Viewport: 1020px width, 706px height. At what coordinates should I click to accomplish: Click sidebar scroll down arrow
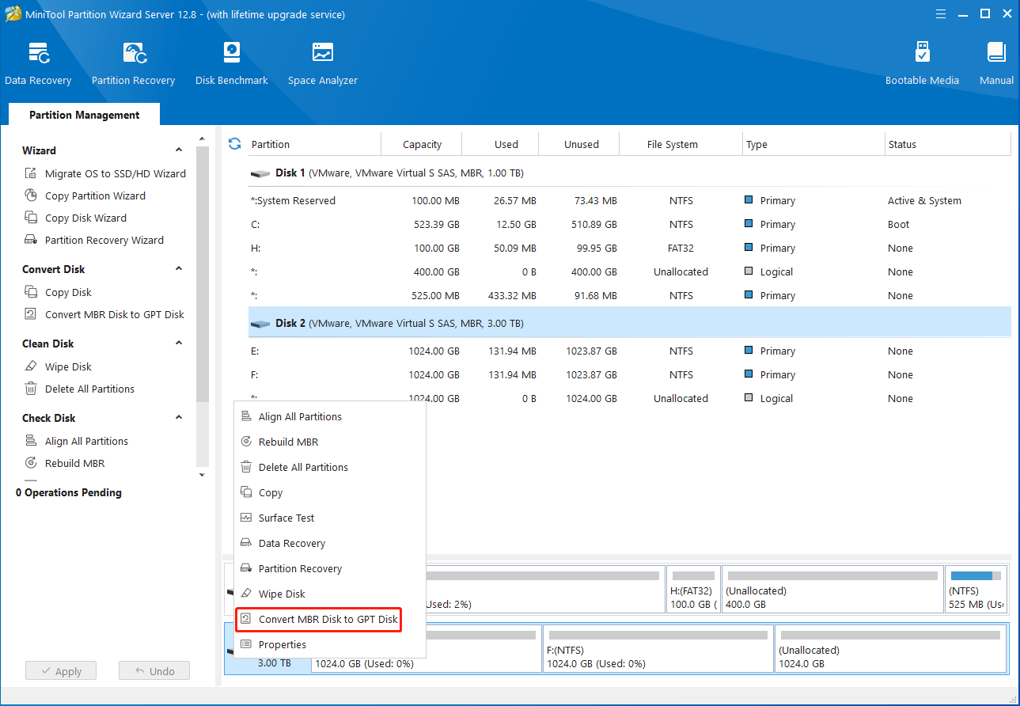click(202, 474)
